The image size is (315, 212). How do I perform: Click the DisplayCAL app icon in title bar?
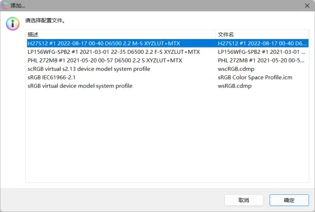pyautogui.click(x=4, y=5)
